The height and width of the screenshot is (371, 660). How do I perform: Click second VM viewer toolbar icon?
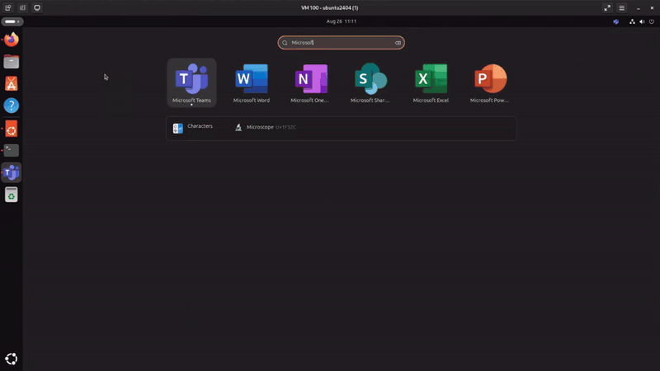23,7
